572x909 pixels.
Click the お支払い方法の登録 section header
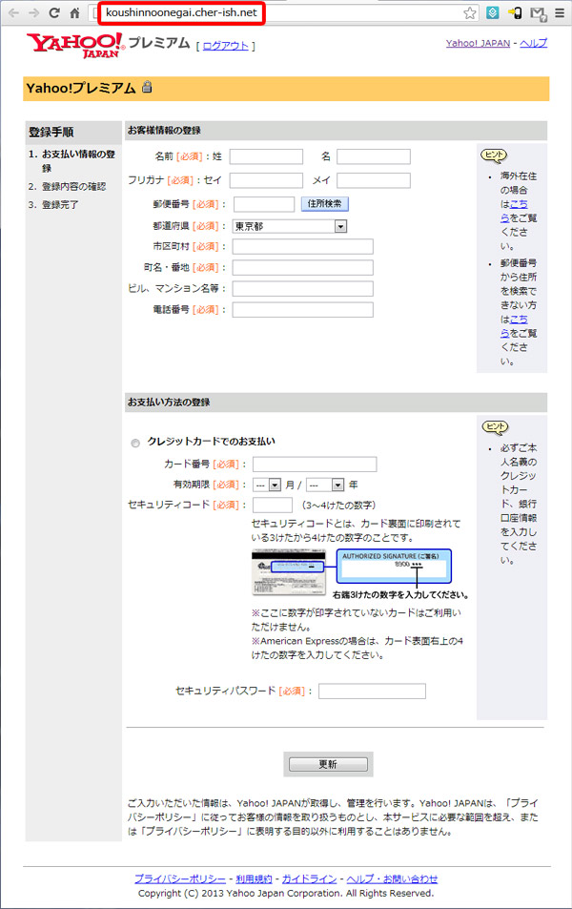coord(336,403)
